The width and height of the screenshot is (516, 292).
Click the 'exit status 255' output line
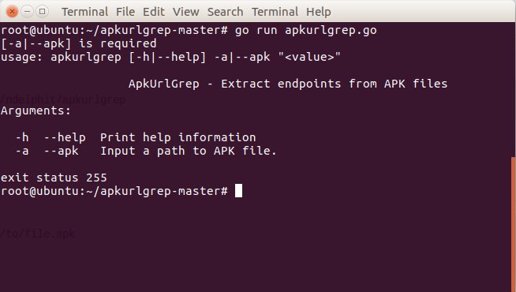tap(54, 178)
